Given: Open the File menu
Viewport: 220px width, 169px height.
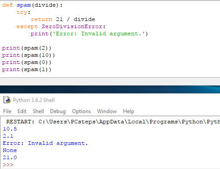Looking at the screenshot, I should tap(7, 111).
